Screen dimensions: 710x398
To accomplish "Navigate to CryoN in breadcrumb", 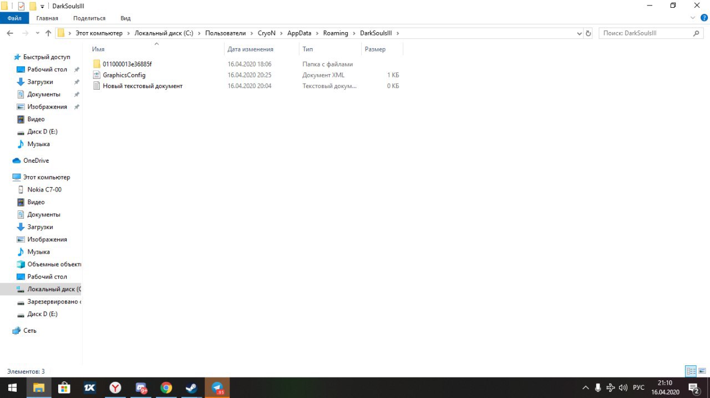I will (x=266, y=33).
